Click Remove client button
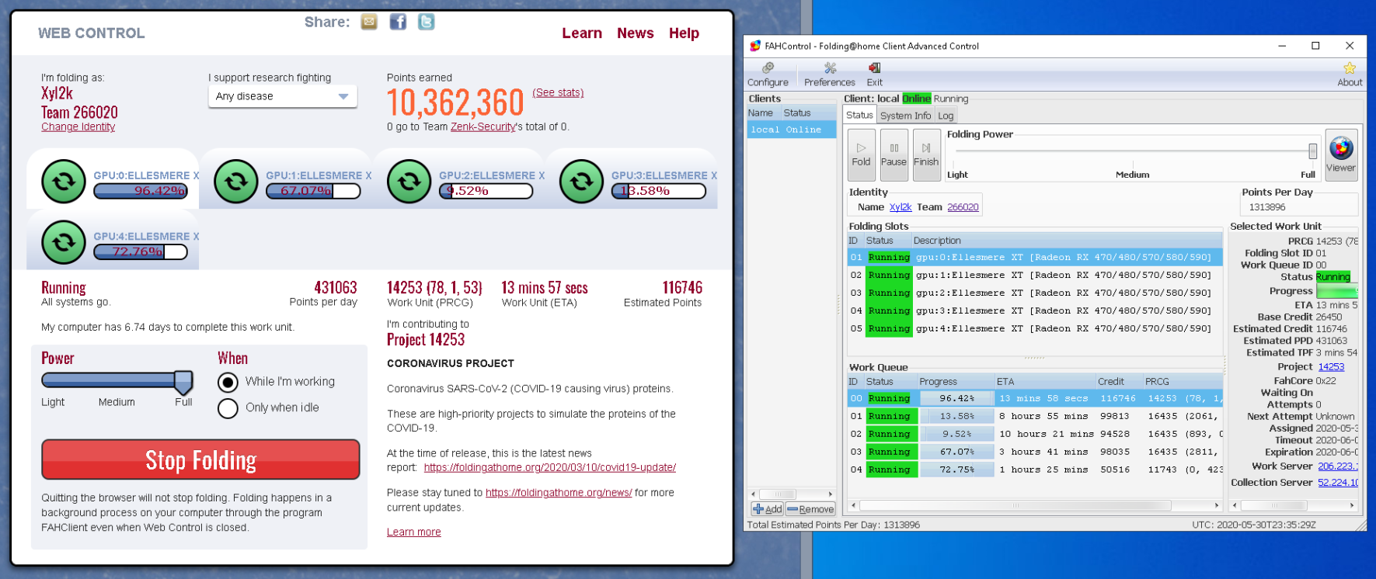The width and height of the screenshot is (1376, 579). pyautogui.click(x=810, y=509)
